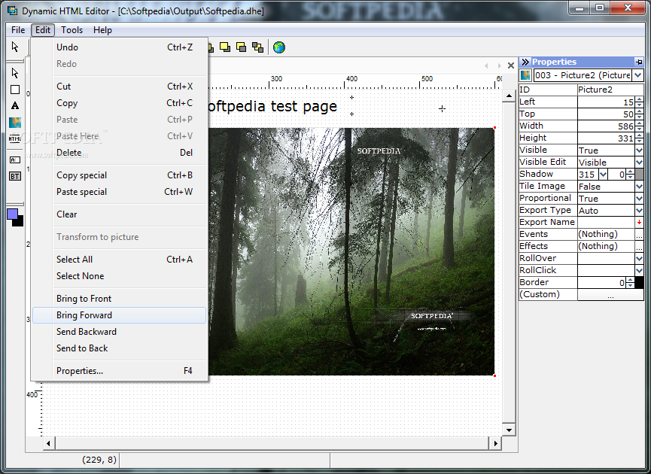Choose Cut from the Edit menu
This screenshot has height=474, width=651.
point(119,87)
